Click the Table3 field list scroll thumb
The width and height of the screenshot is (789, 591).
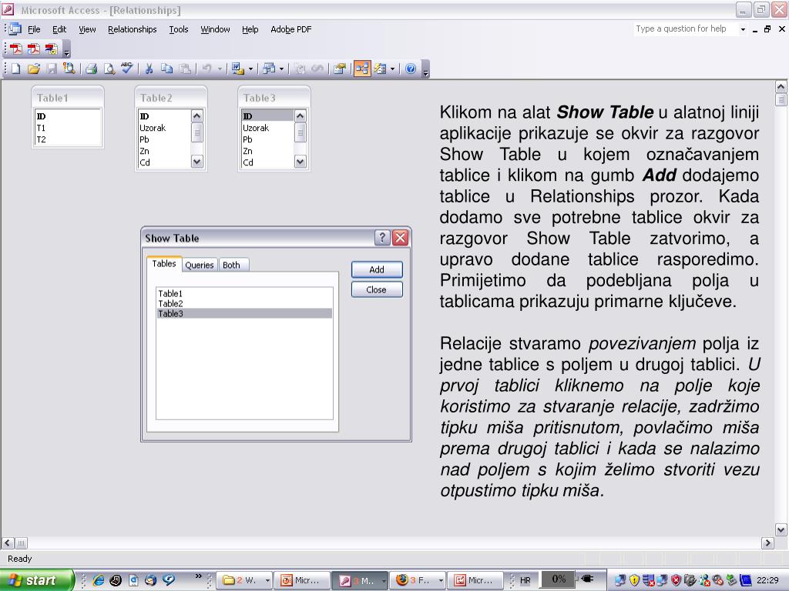(300, 132)
